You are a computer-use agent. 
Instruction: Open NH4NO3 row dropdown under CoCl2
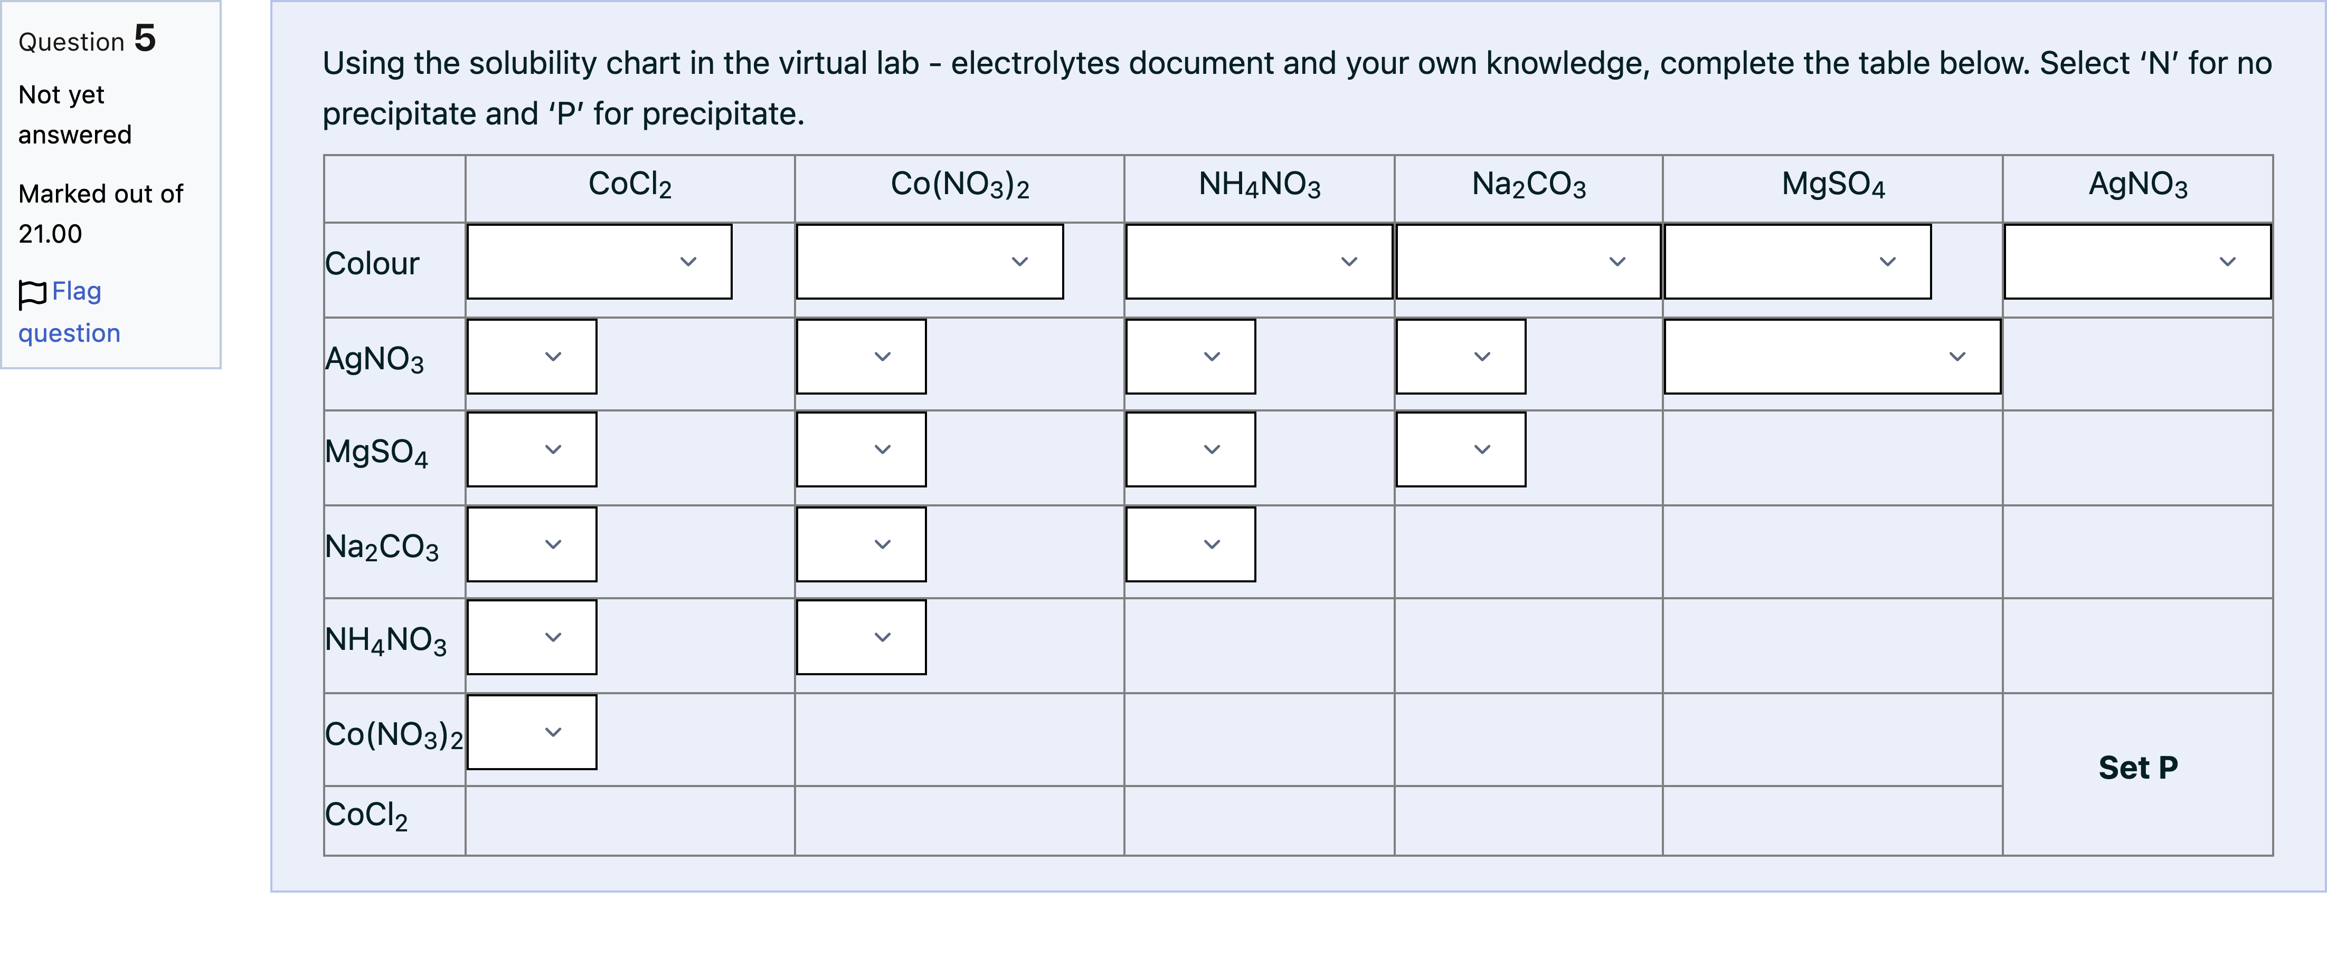click(x=532, y=637)
